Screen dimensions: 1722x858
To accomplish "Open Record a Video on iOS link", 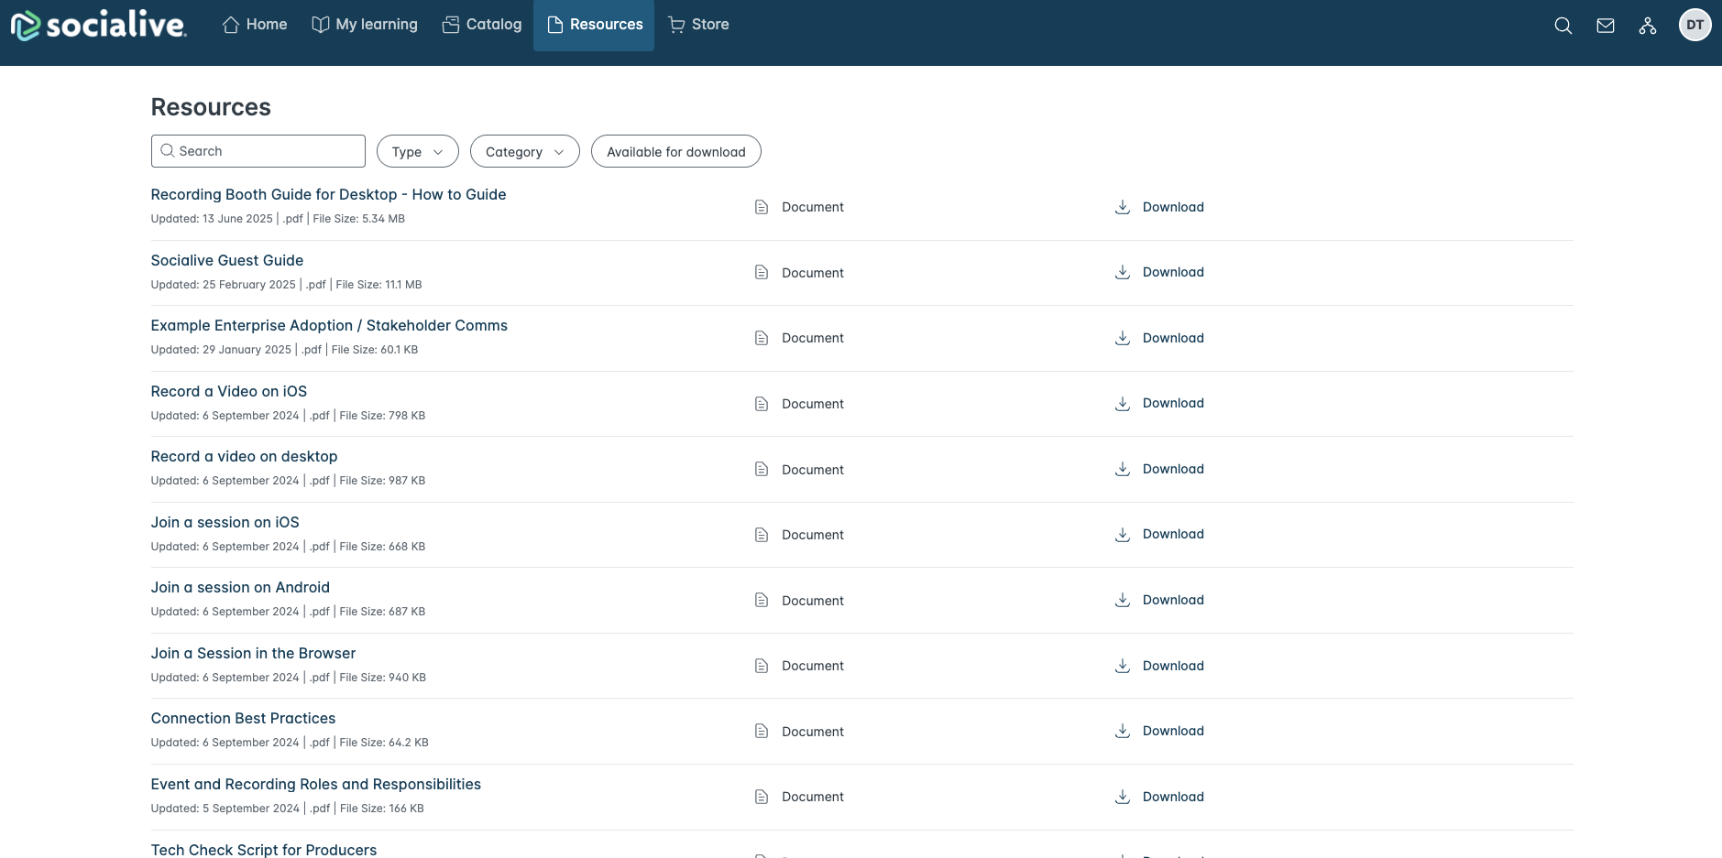I will 229,391.
